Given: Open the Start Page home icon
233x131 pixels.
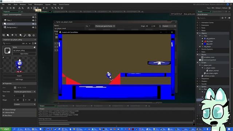Looking at the screenshot, I should (x=2, y=8).
